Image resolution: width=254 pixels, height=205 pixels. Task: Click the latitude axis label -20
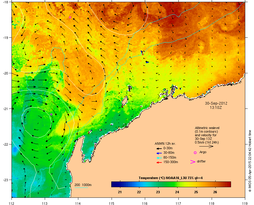click(x=5, y=73)
